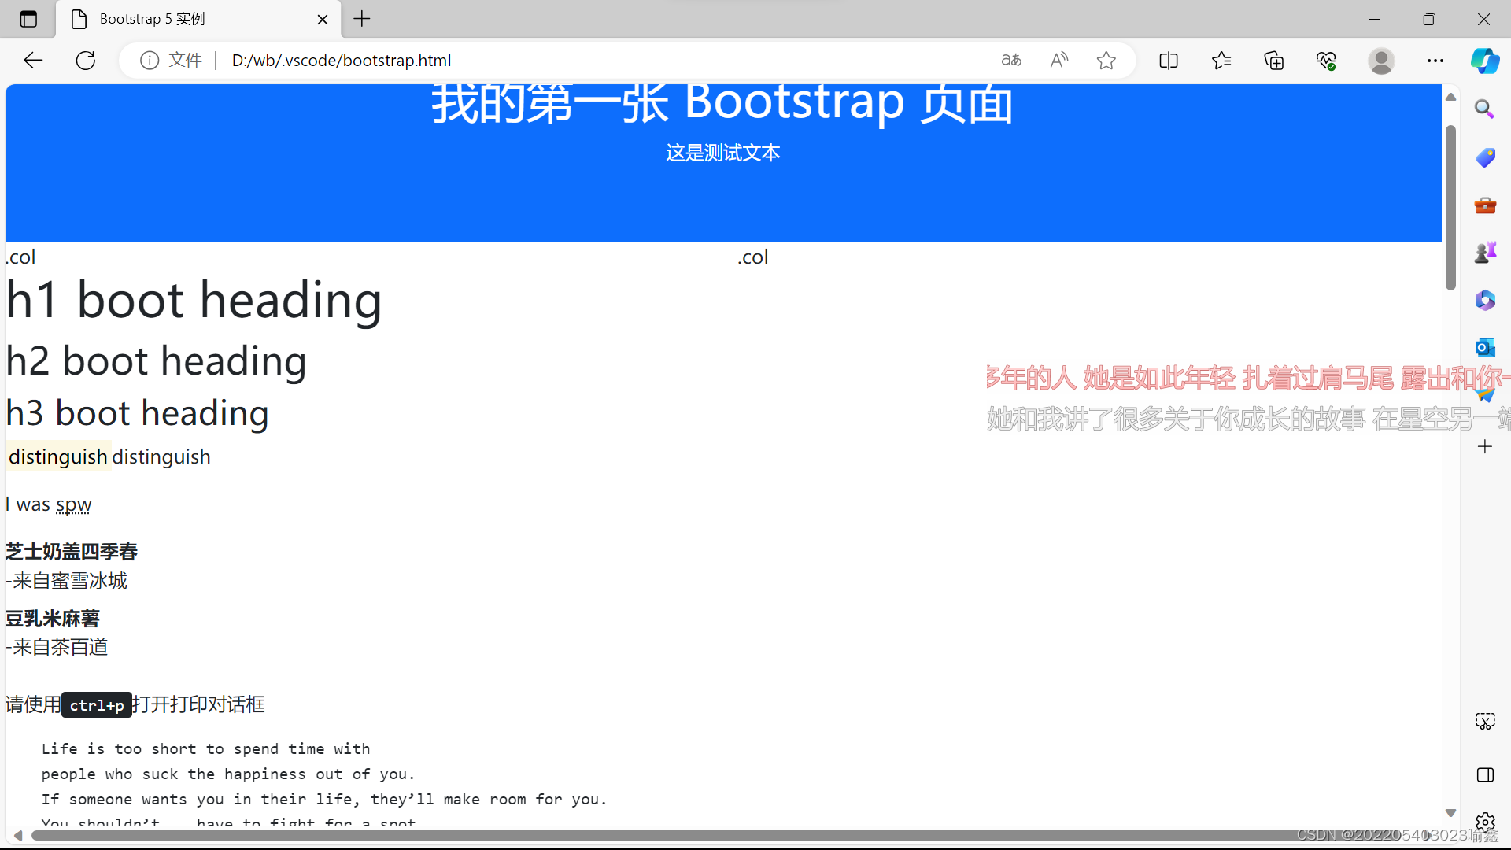This screenshot has height=850, width=1511.
Task: Open the translate page icon
Action: [x=1011, y=61]
